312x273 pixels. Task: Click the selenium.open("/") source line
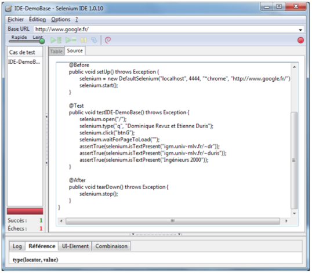[103, 119]
